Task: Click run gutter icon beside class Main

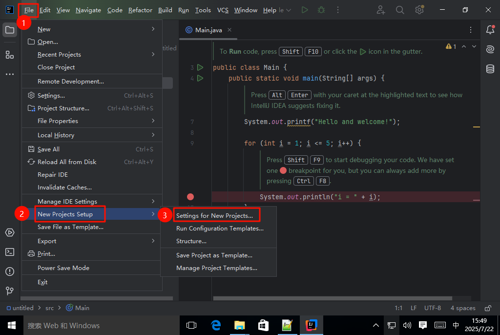Action: 200,67
